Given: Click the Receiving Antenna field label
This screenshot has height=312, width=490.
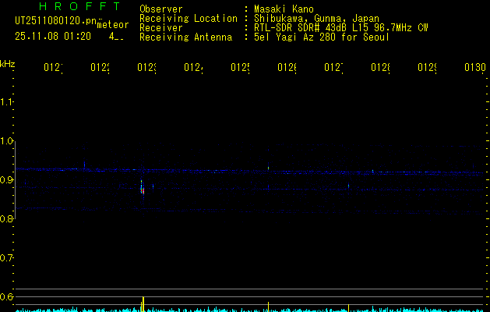Looking at the screenshot, I should click(x=185, y=37).
